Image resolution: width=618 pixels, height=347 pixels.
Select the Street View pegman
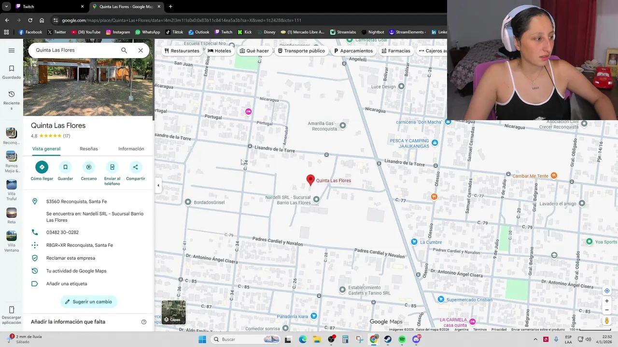click(x=607, y=320)
